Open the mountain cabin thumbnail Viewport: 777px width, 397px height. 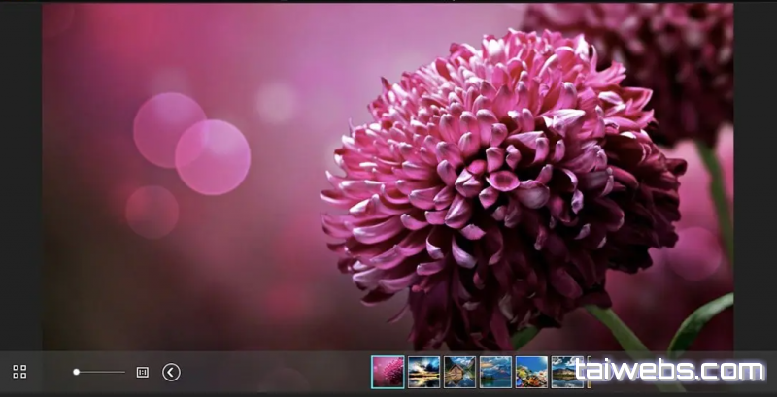point(459,372)
